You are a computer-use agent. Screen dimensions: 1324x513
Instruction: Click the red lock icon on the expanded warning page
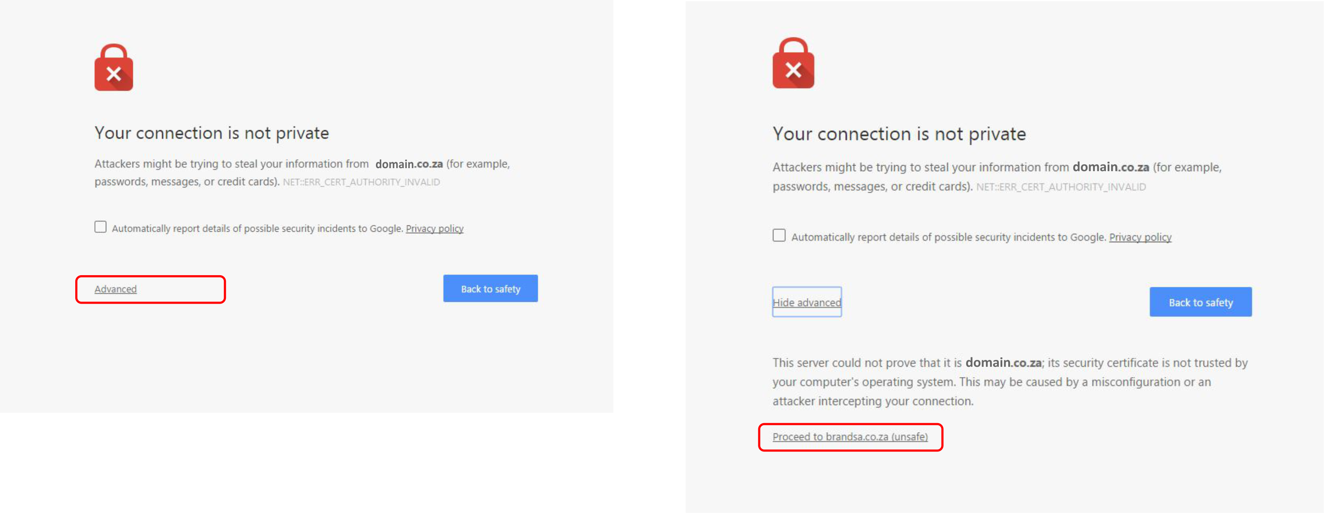tap(793, 63)
